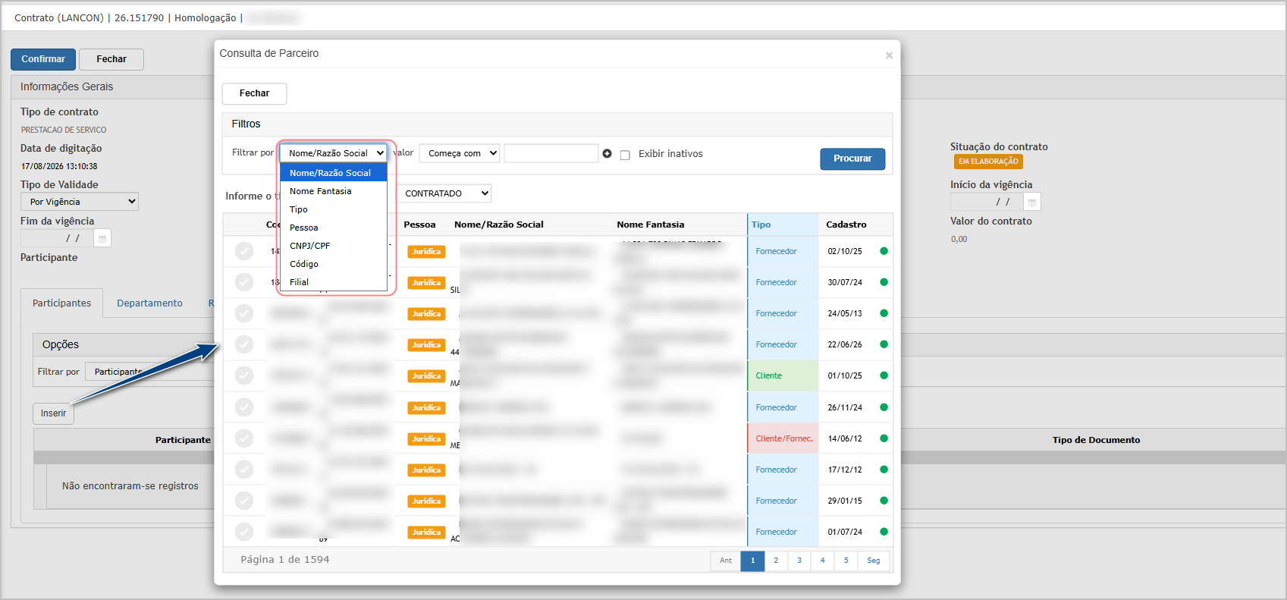1287x600 pixels.
Task: Tick the check circle of the Cliente/Fornec. row
Action: (244, 438)
